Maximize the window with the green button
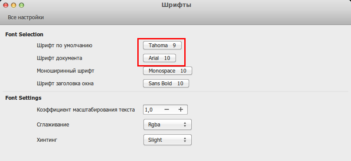351x161 pixels. (21, 5)
